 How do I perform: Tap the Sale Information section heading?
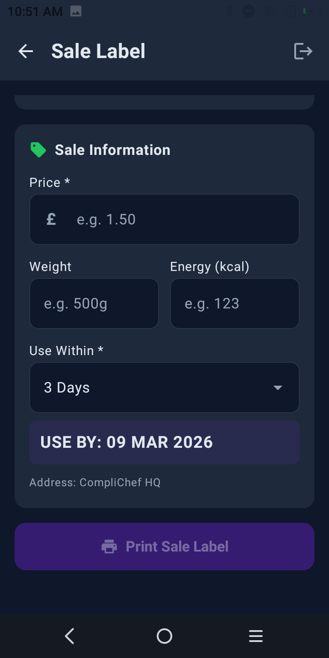112,150
